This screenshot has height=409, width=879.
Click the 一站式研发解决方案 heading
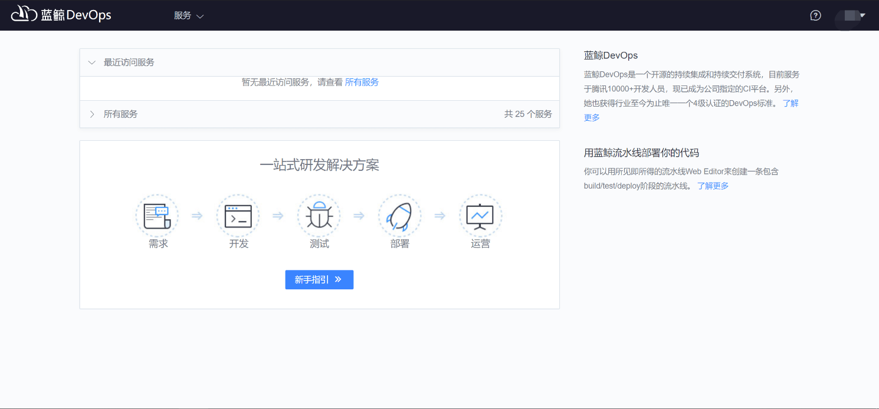(x=319, y=165)
